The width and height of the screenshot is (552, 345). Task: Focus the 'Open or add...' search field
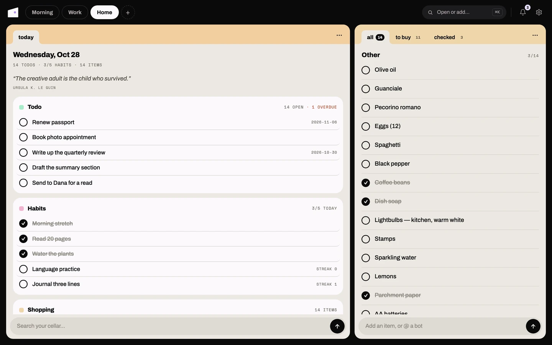click(x=464, y=12)
